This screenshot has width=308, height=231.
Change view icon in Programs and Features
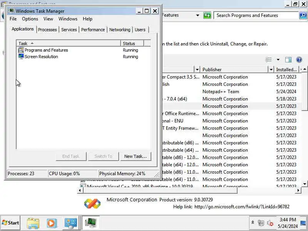point(268,60)
